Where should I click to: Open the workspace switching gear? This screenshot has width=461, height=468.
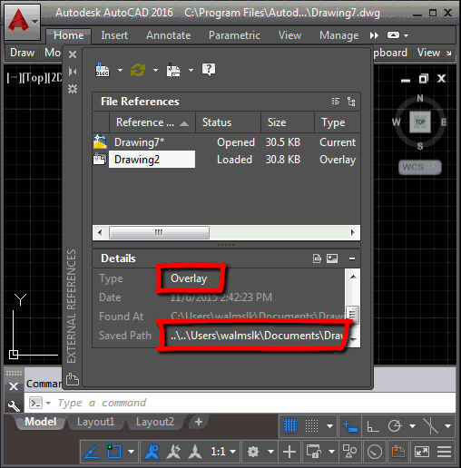253,452
